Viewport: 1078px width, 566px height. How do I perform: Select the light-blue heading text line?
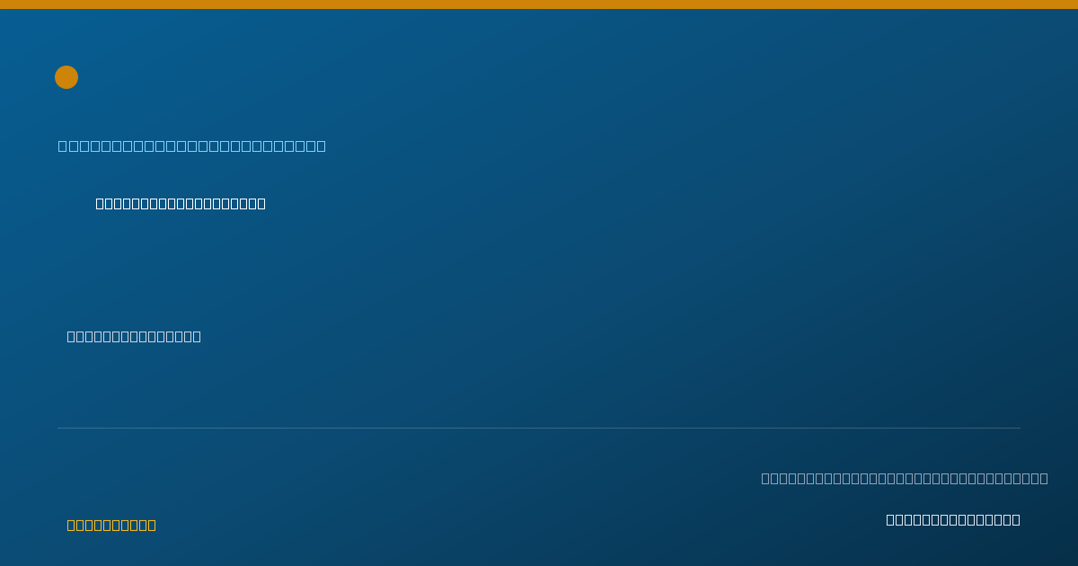click(x=192, y=146)
